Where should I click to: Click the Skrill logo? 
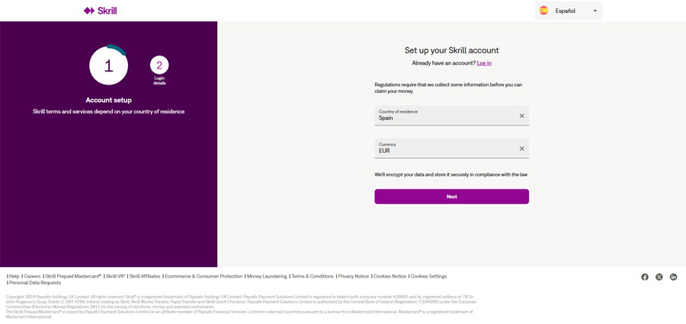click(x=100, y=11)
